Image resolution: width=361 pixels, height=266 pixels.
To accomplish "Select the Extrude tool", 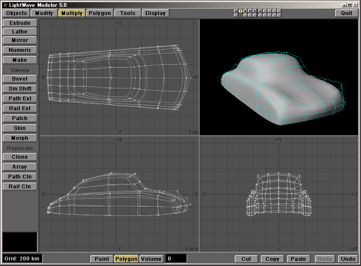I will 20,23.
